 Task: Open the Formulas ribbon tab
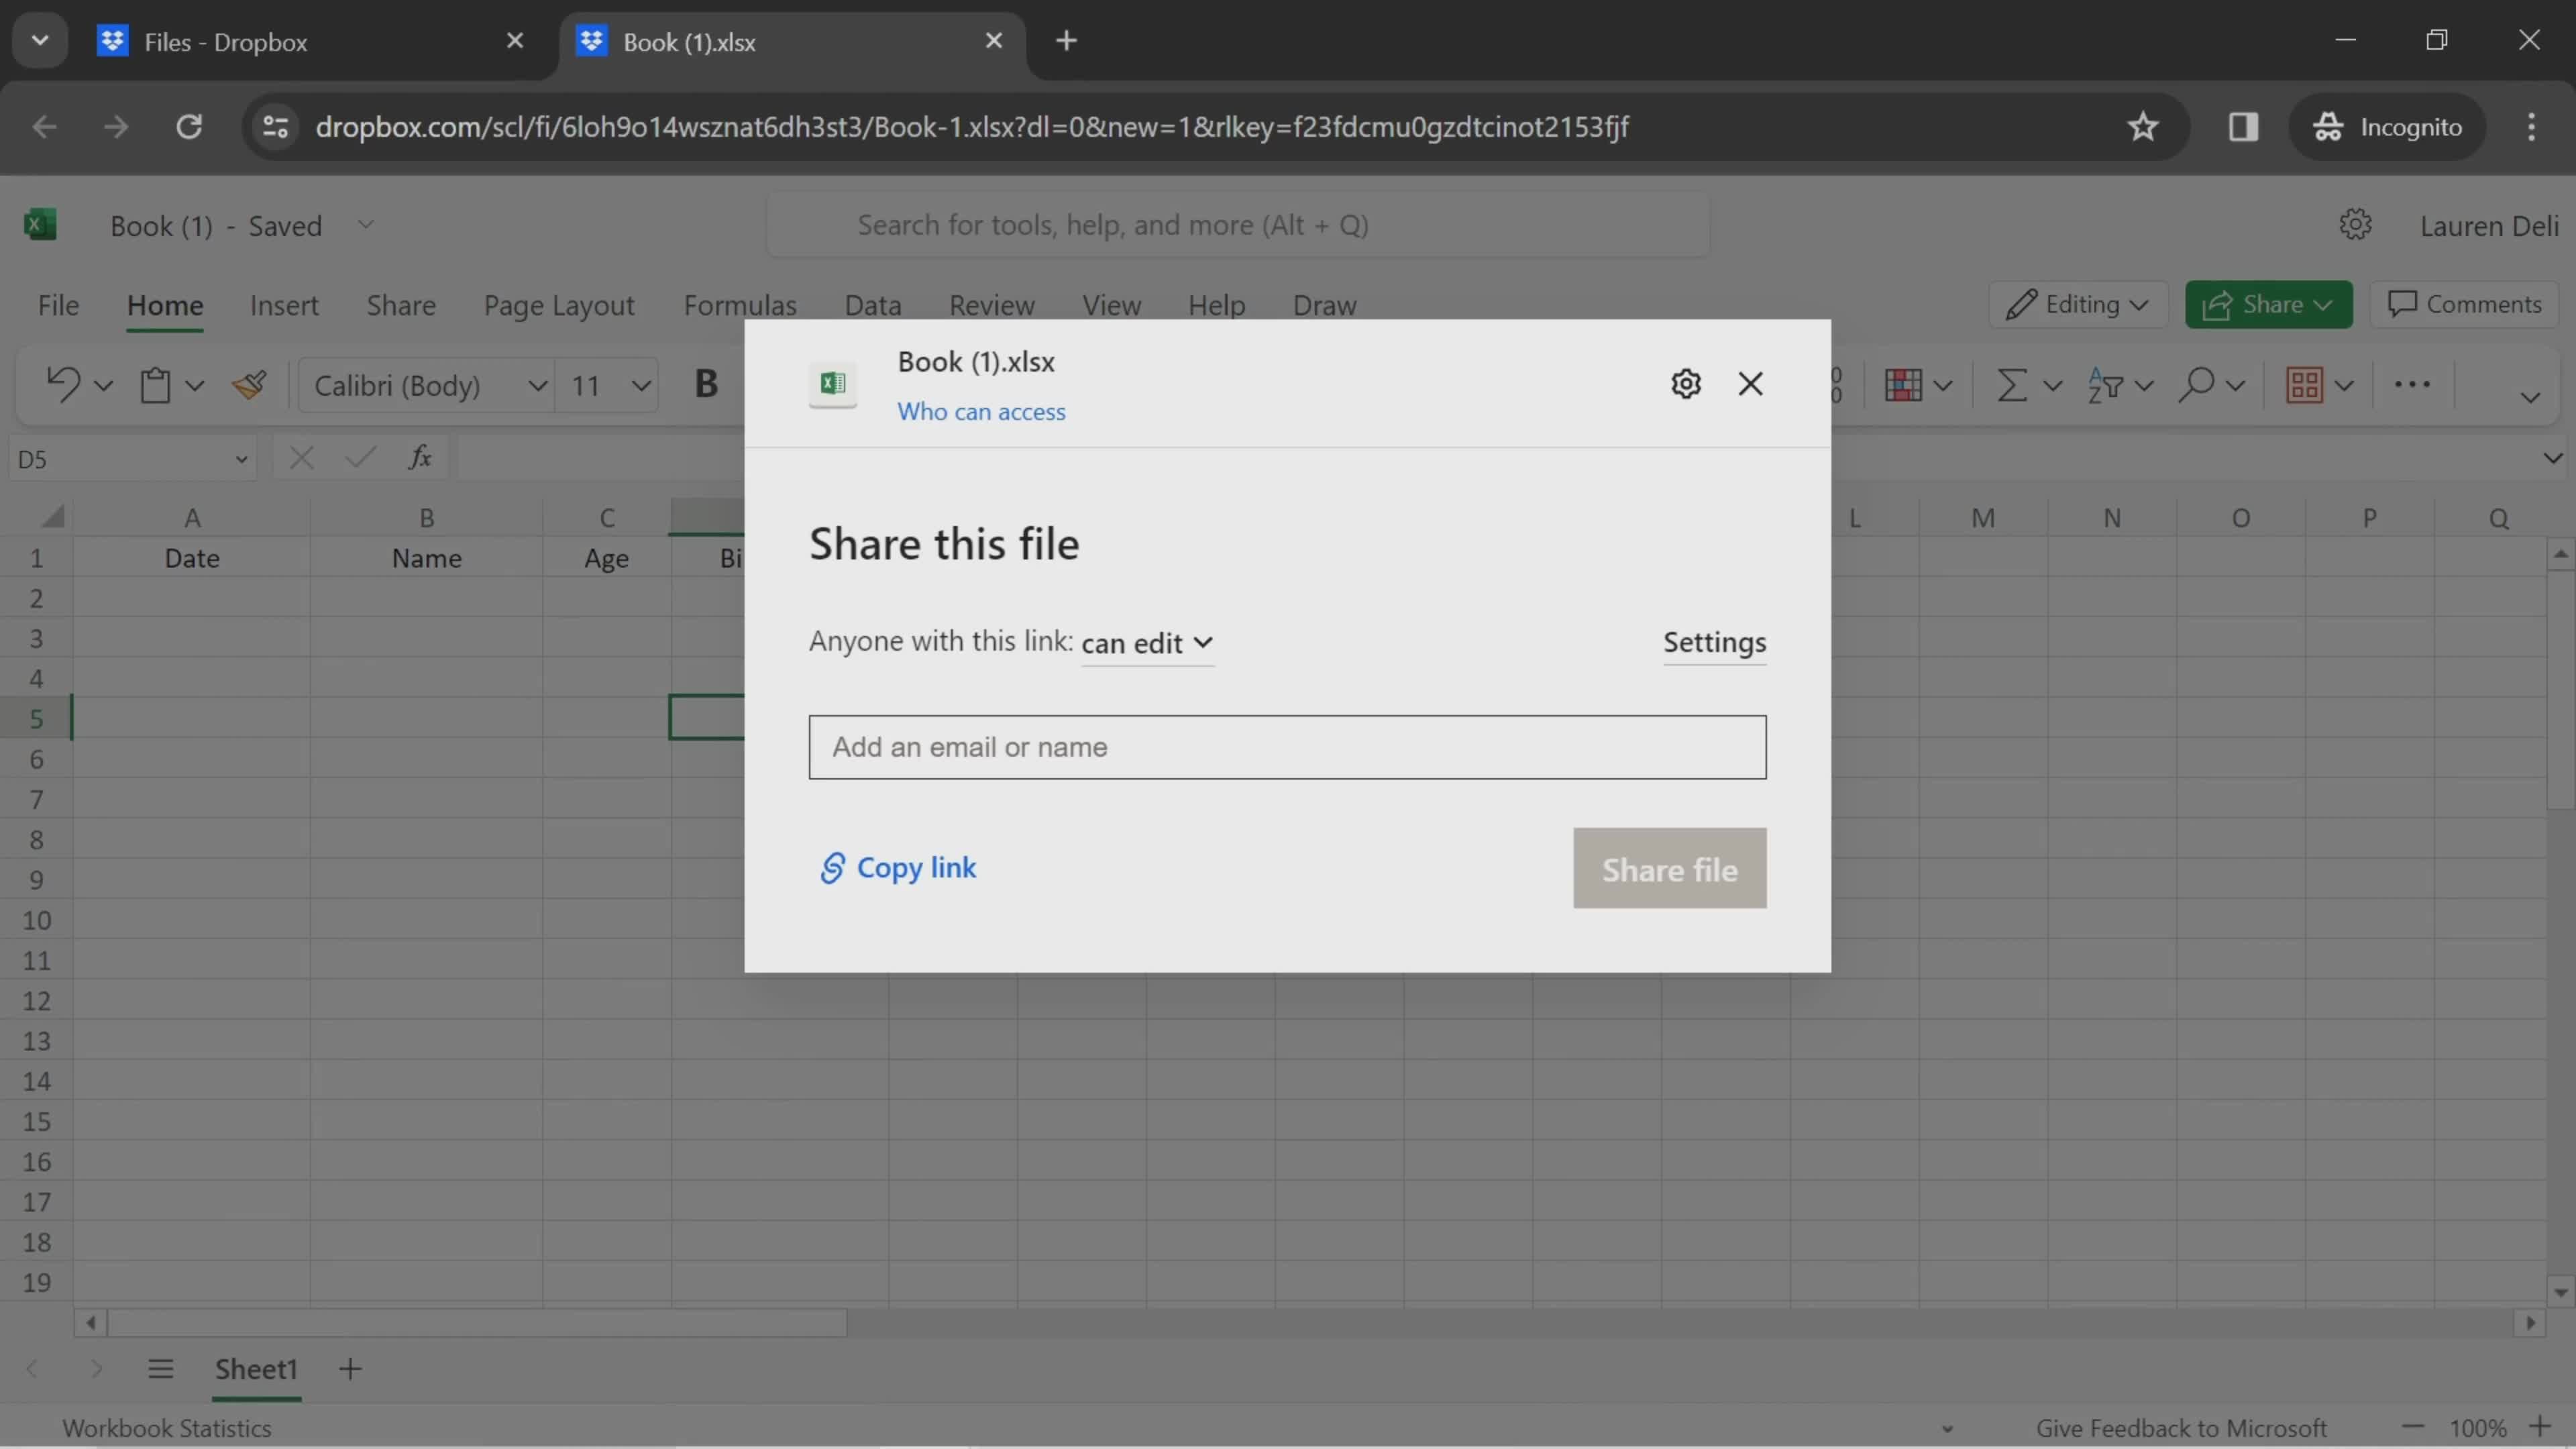(739, 305)
